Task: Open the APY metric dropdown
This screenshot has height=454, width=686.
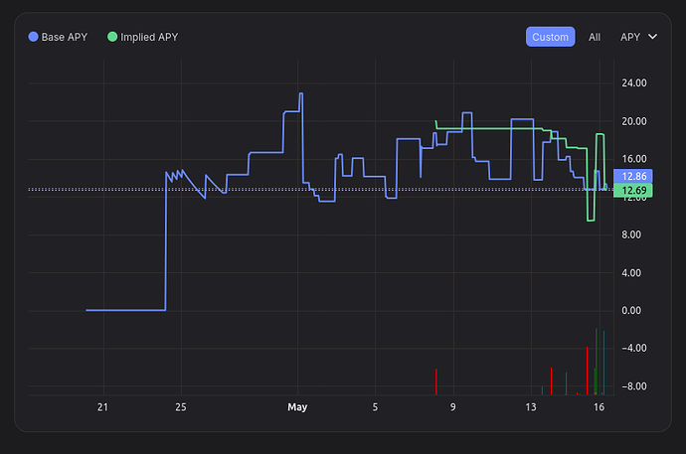Action: pyautogui.click(x=638, y=37)
